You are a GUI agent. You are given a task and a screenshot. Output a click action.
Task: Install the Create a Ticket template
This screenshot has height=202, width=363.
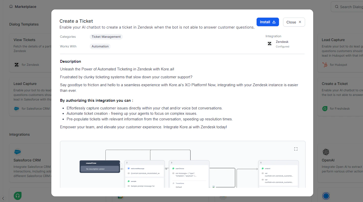point(268,22)
